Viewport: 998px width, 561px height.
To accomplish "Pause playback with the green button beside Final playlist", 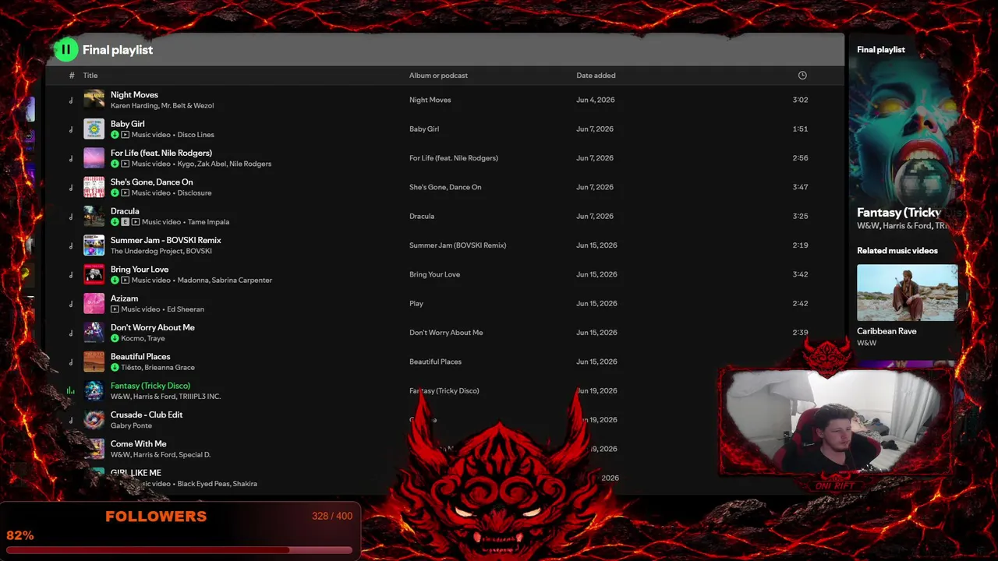I will (66, 50).
